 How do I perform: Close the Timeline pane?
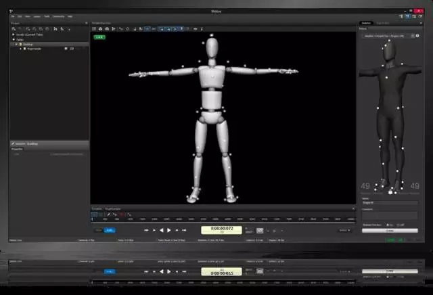click(353, 209)
